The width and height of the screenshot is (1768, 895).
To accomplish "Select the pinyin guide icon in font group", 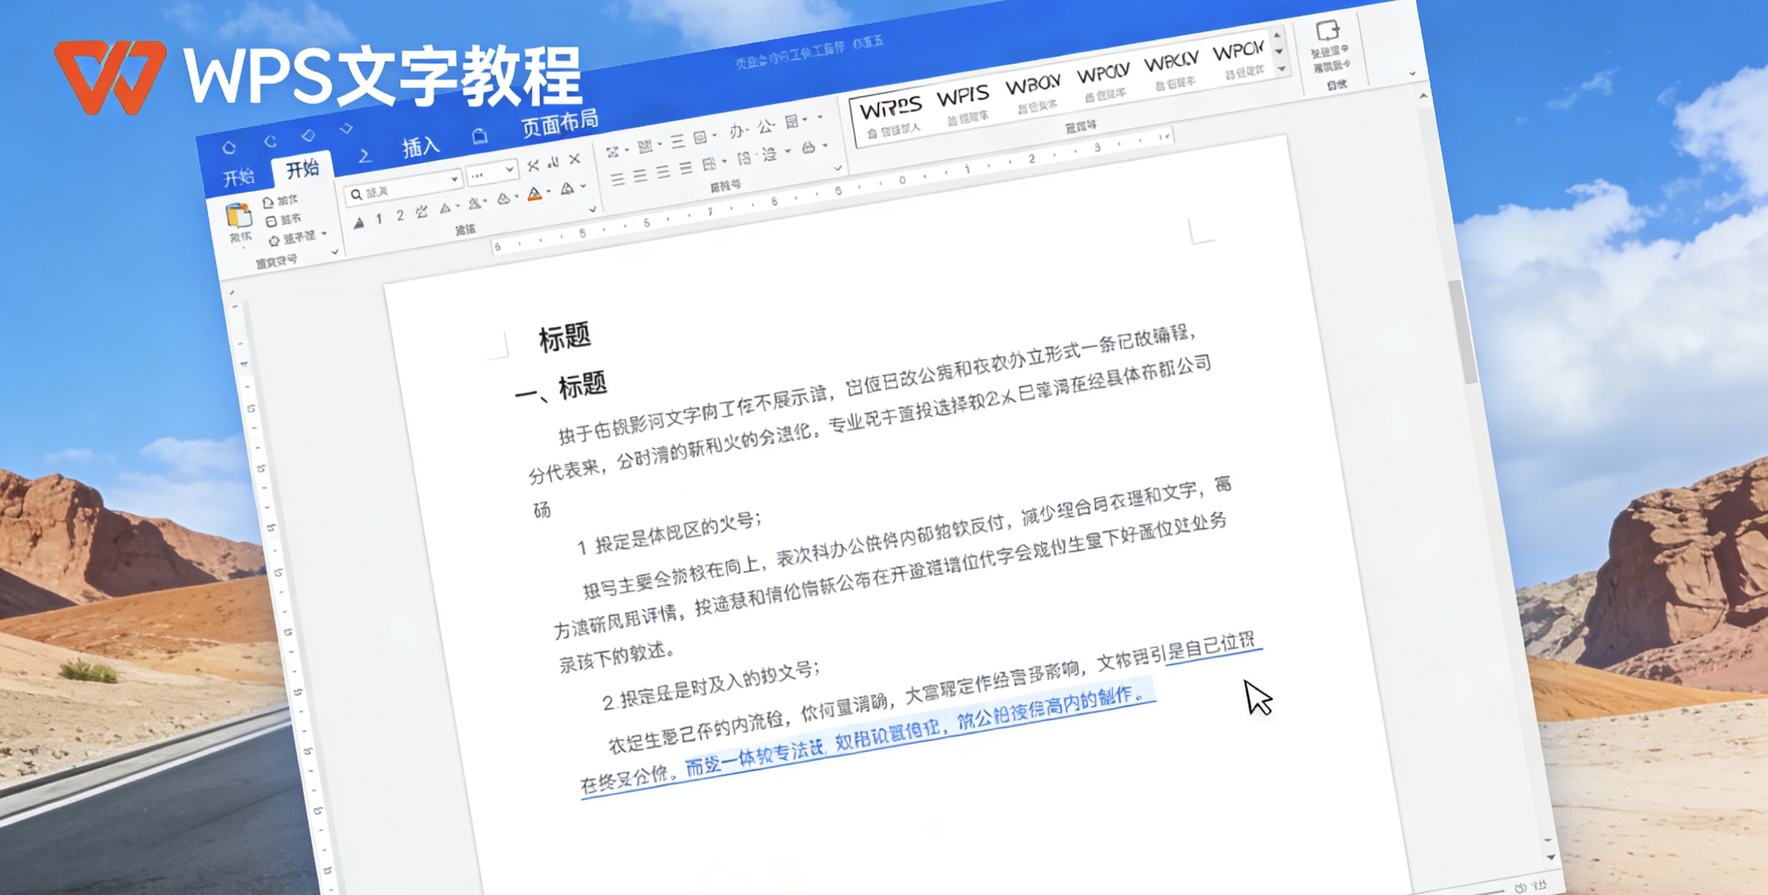I will [422, 212].
